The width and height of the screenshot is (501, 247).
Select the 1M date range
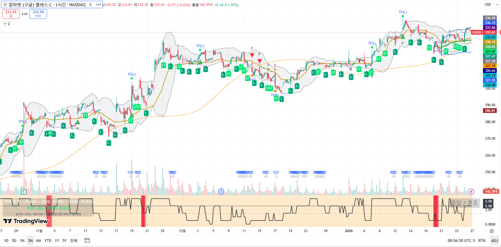tap(22, 241)
